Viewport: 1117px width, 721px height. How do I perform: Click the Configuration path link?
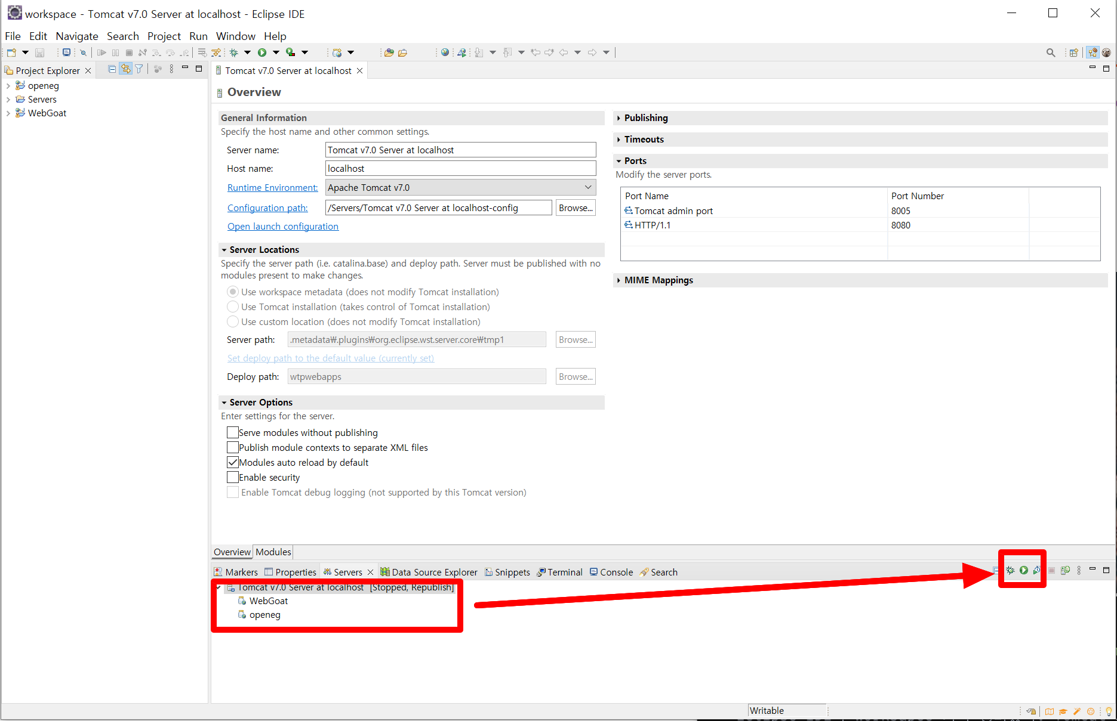click(x=267, y=208)
